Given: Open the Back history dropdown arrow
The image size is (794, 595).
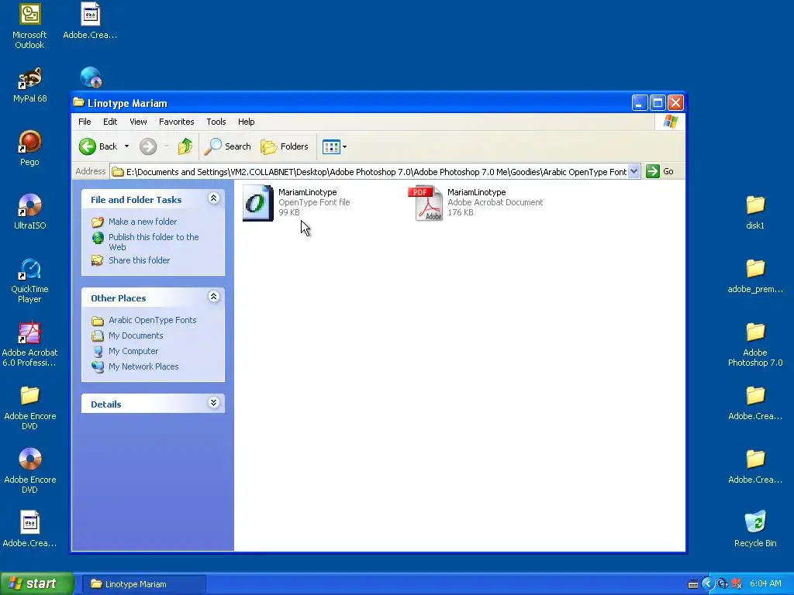Looking at the screenshot, I should (x=126, y=146).
